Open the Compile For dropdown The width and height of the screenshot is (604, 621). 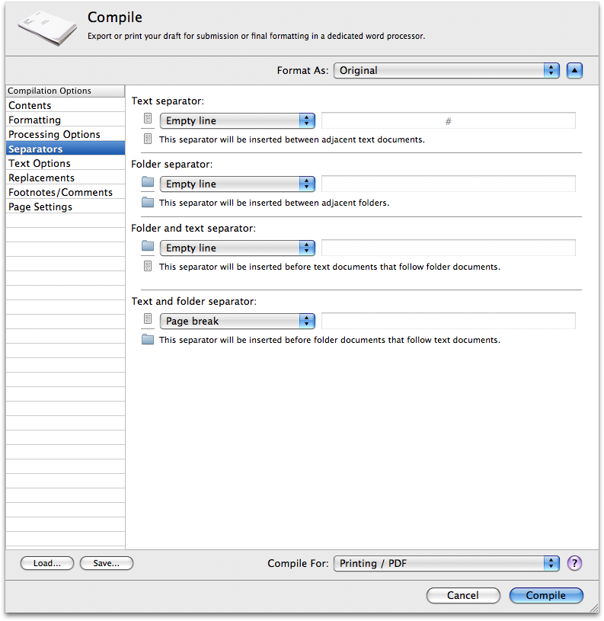446,563
